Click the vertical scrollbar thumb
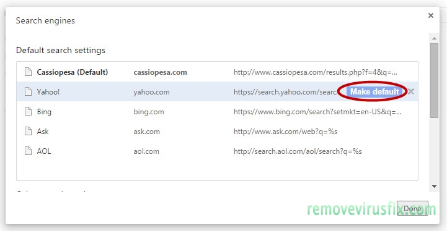Viewport: 447px width, 231px height. (x=434, y=80)
